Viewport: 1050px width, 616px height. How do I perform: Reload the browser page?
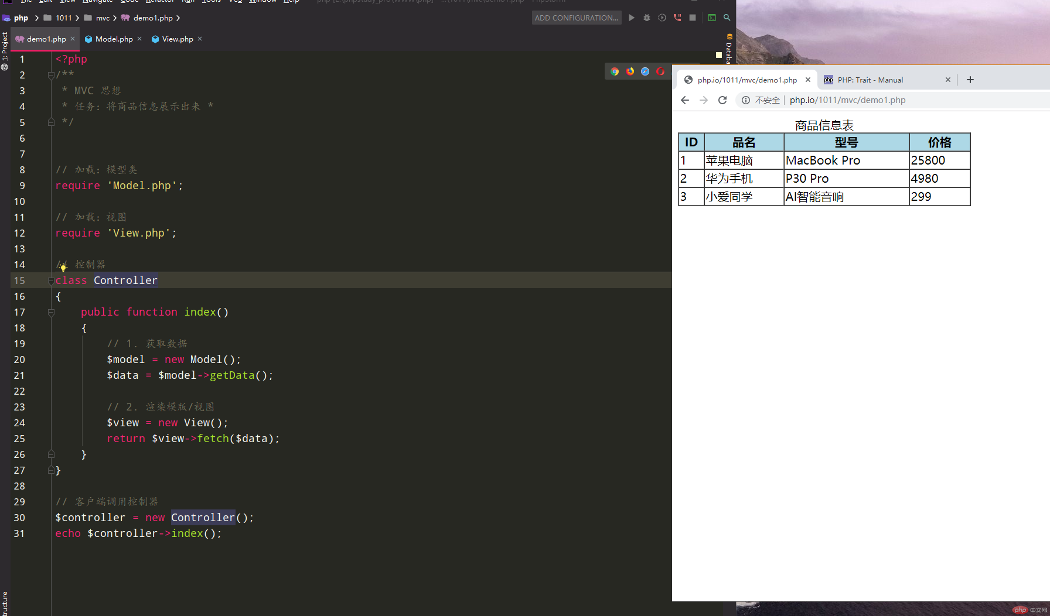[722, 100]
